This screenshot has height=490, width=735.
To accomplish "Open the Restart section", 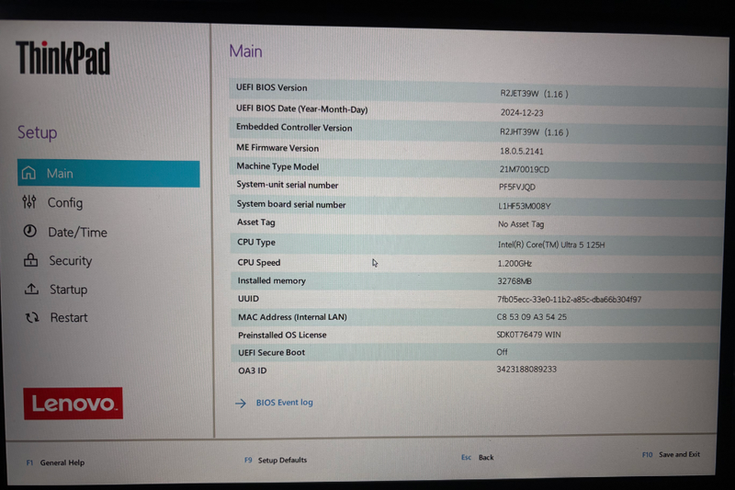I will [69, 317].
